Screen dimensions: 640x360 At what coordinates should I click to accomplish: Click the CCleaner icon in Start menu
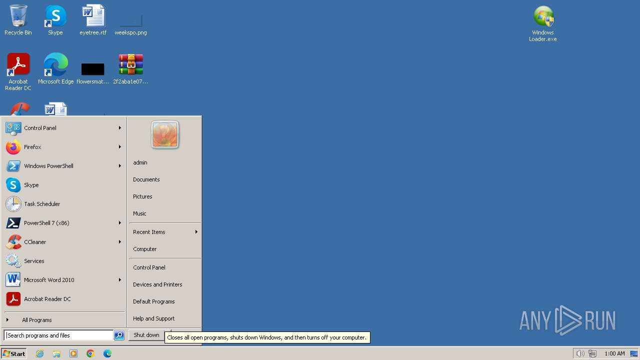(x=13, y=242)
